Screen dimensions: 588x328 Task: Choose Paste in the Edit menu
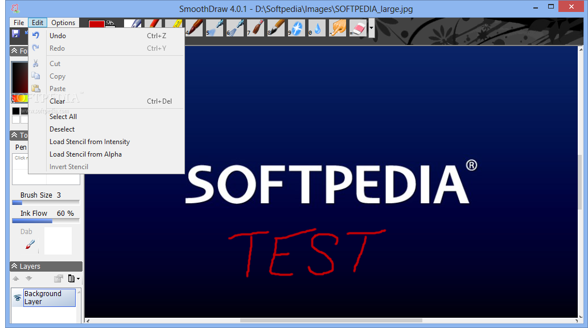(x=106, y=89)
